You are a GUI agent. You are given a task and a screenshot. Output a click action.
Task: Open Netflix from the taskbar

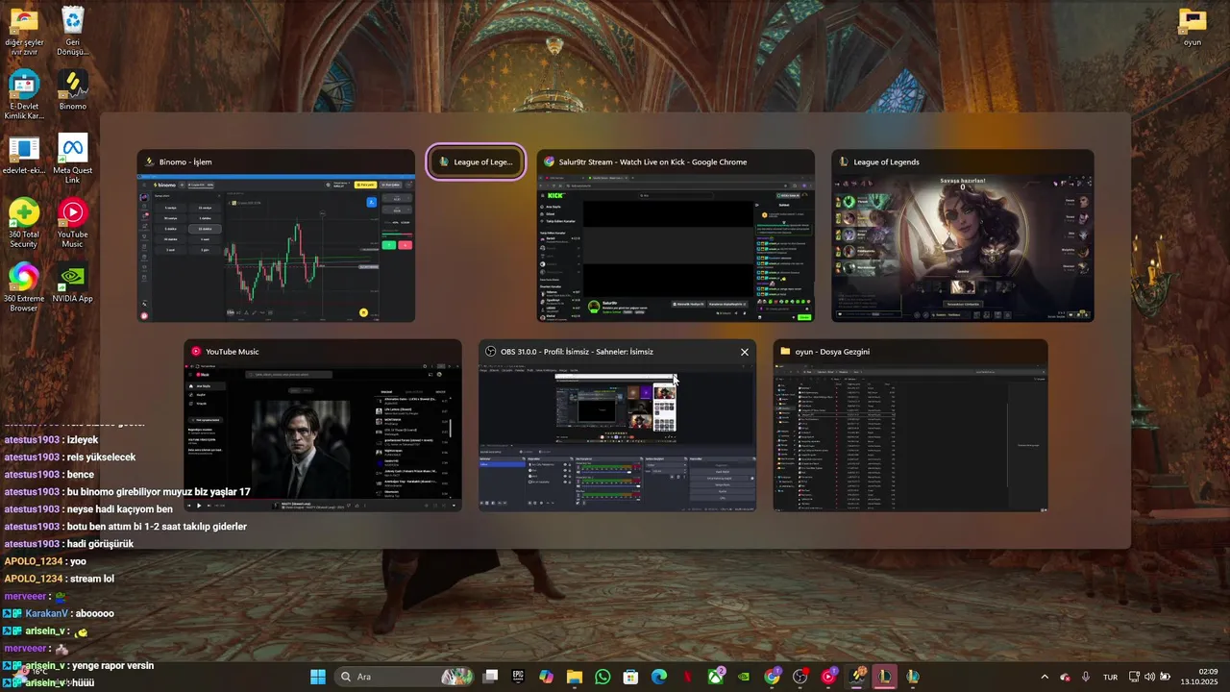click(x=688, y=677)
